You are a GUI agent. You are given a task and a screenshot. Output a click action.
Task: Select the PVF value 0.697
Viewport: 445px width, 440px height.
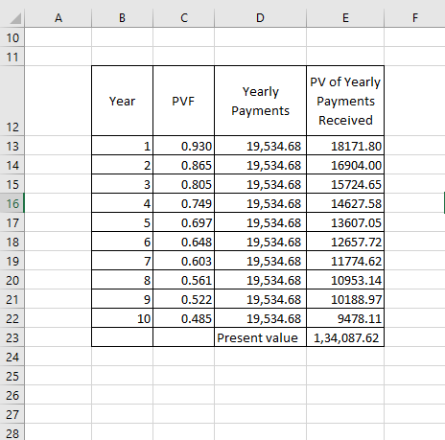183,222
